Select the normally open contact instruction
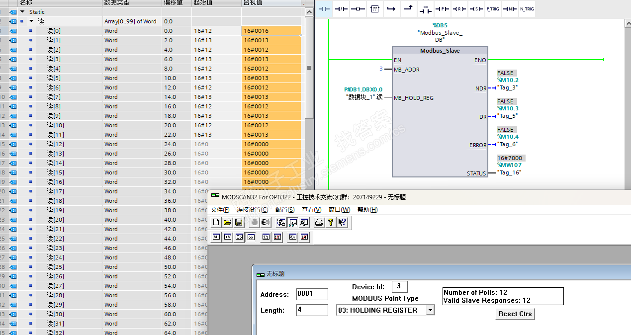Image resolution: width=631 pixels, height=335 pixels. [x=324, y=9]
